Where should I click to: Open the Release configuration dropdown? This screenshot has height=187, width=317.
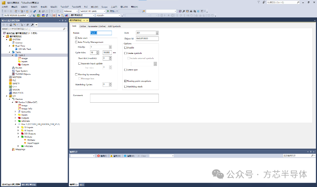[x=71, y=11]
